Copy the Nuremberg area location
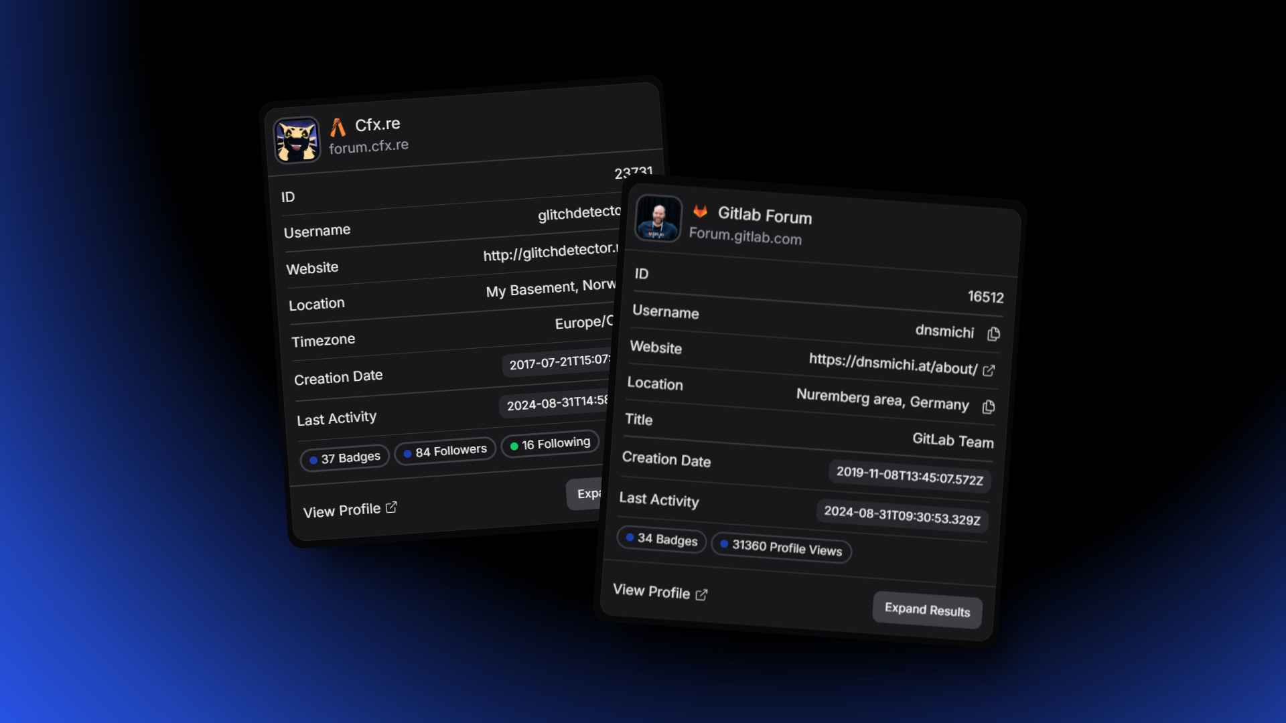This screenshot has height=723, width=1286. coord(989,406)
